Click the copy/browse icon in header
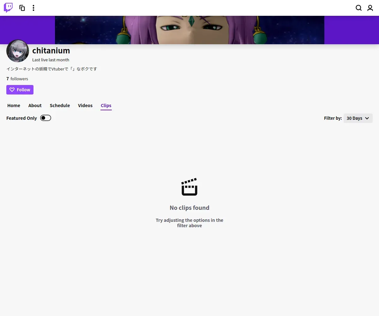The image size is (379, 316). [22, 8]
